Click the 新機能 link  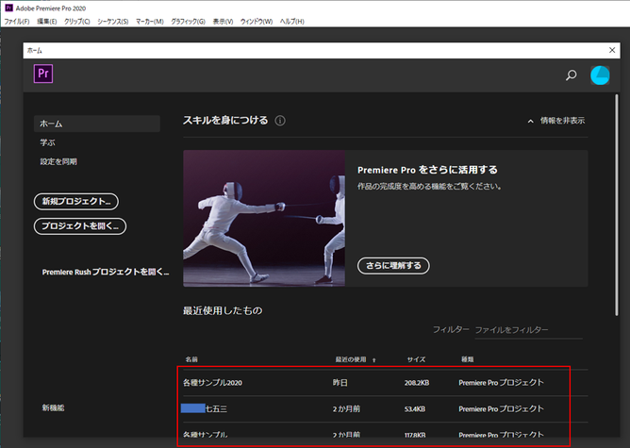click(53, 407)
